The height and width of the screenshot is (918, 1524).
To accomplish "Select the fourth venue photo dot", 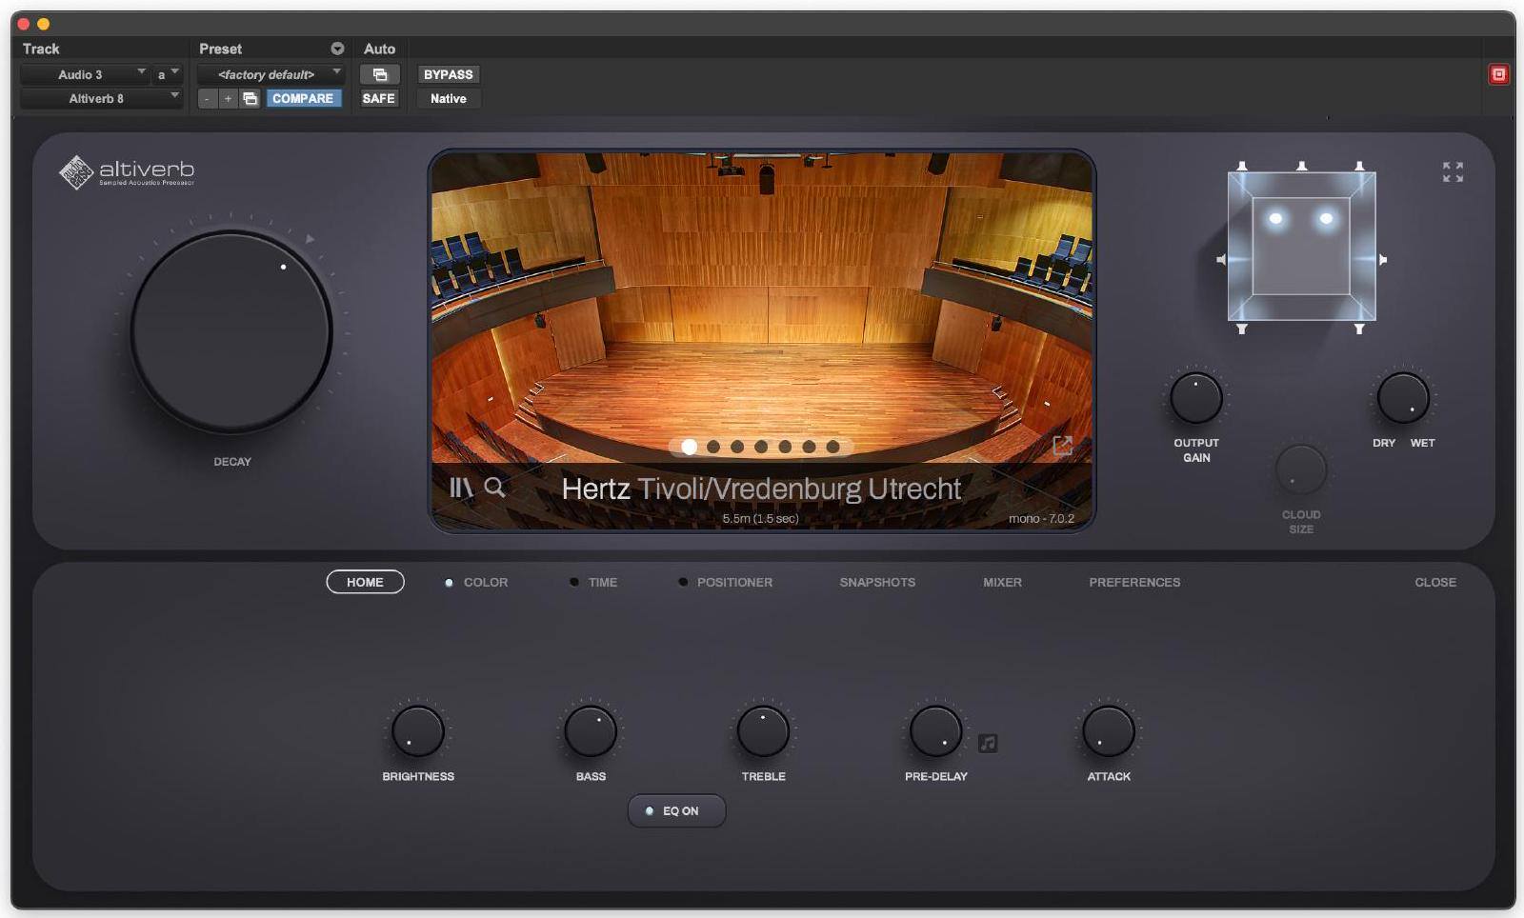I will 761,447.
